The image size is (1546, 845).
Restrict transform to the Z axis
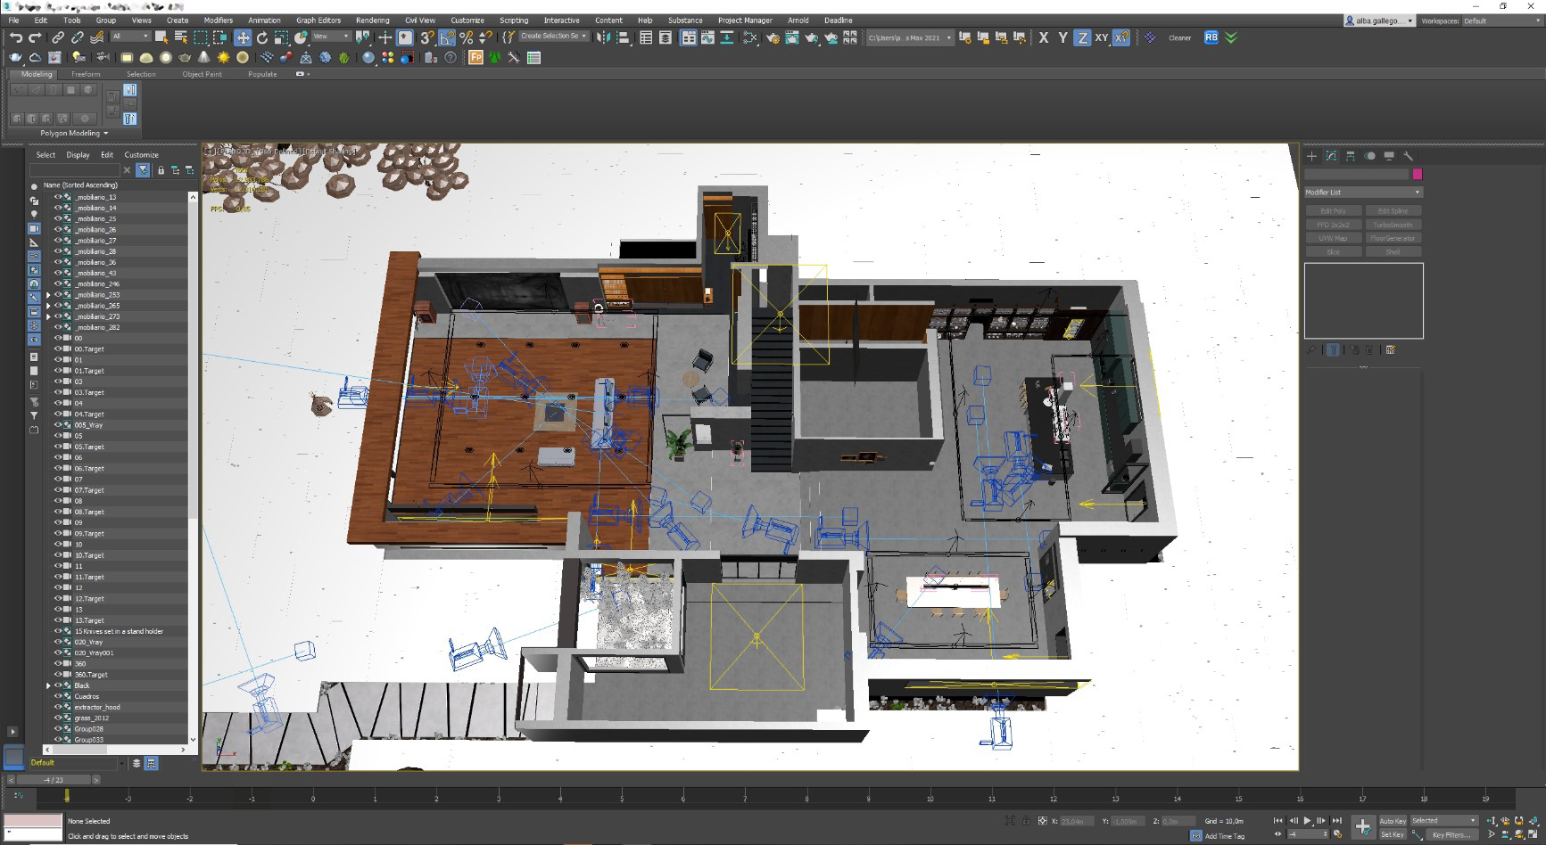[1082, 37]
